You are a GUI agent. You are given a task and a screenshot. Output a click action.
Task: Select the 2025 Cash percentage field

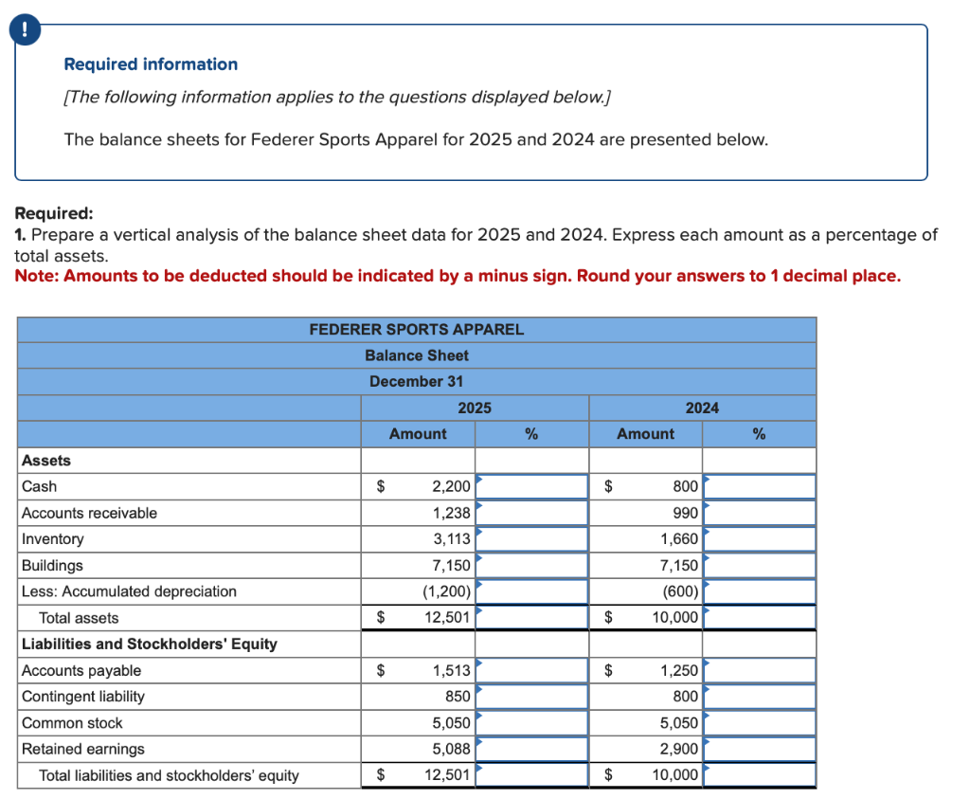(531, 486)
